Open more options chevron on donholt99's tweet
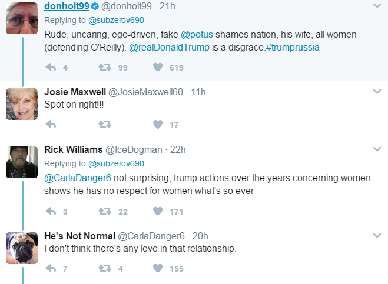Screen dimensions: 388x284 pos(377,6)
